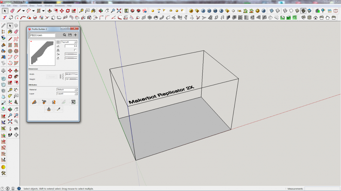The height and width of the screenshot is (191, 341).
Task: Click the Home house icon in top right toolbar
Action: point(316,18)
